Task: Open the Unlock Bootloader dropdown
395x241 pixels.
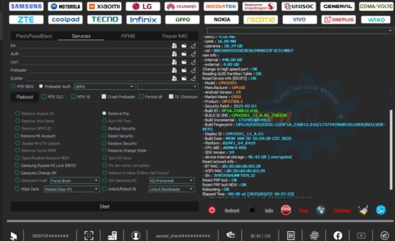Action: pyautogui.click(x=172, y=189)
